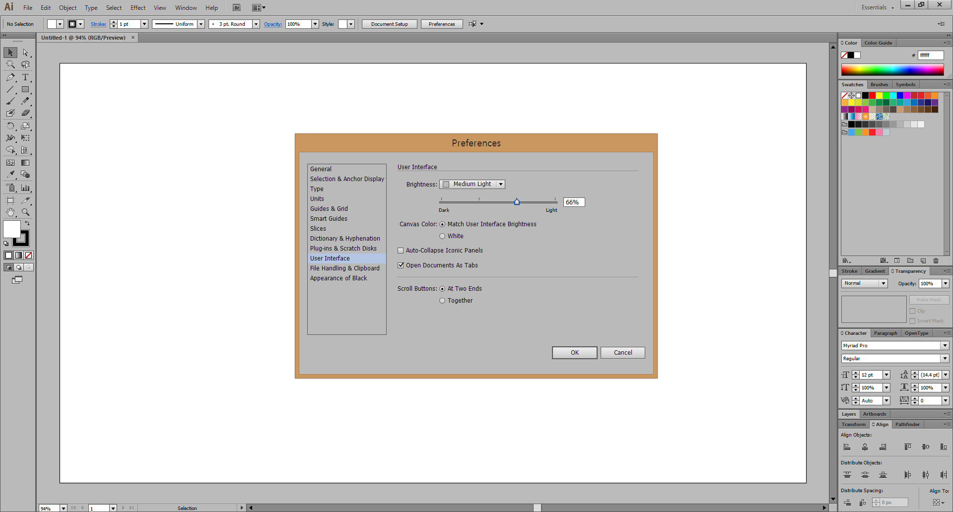Select the Type tool

pos(25,77)
